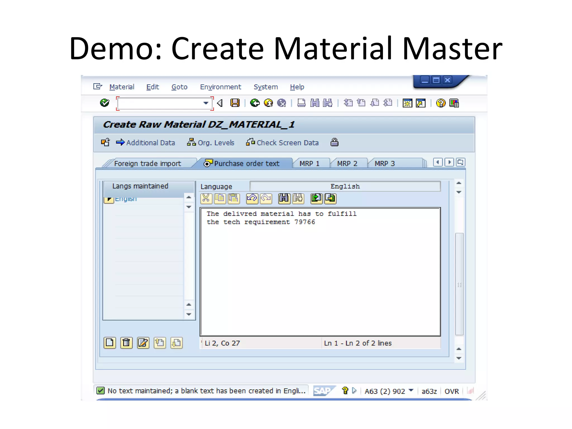Click the Next Page icon
The image size is (572, 429).
[x=375, y=103]
